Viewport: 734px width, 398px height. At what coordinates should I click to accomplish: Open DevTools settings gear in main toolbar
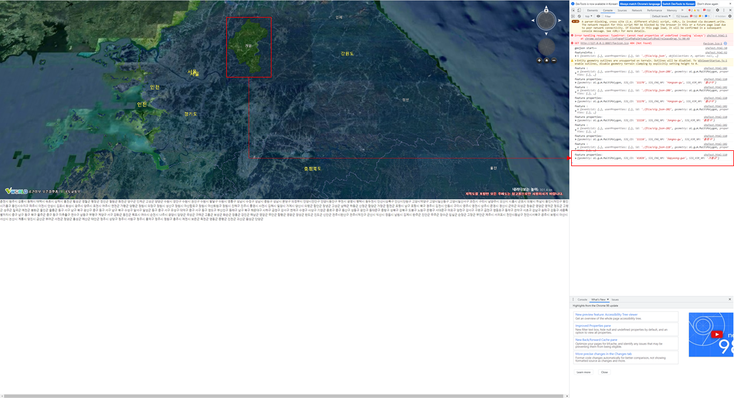pyautogui.click(x=718, y=10)
